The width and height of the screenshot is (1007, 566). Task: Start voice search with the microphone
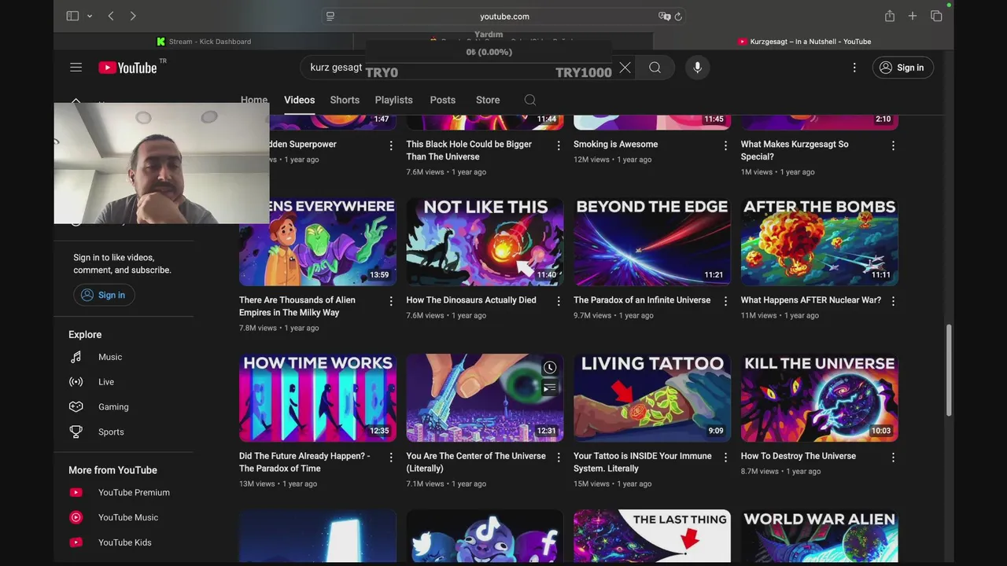(x=697, y=68)
